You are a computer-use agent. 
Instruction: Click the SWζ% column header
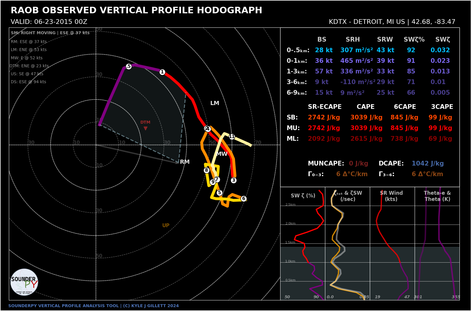tap(414, 40)
